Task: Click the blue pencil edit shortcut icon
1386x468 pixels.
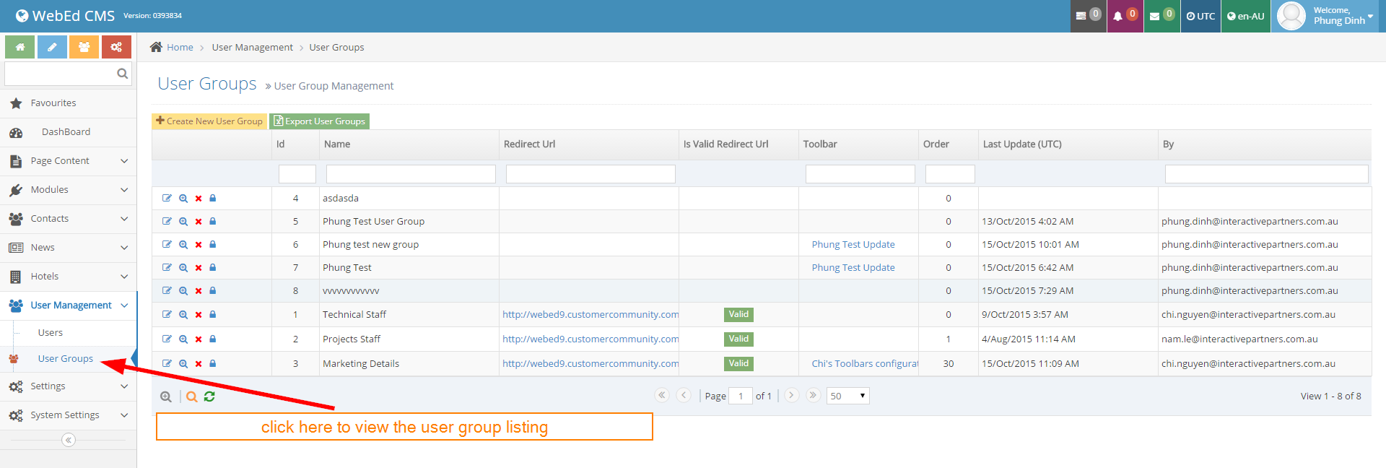Action: (52, 47)
